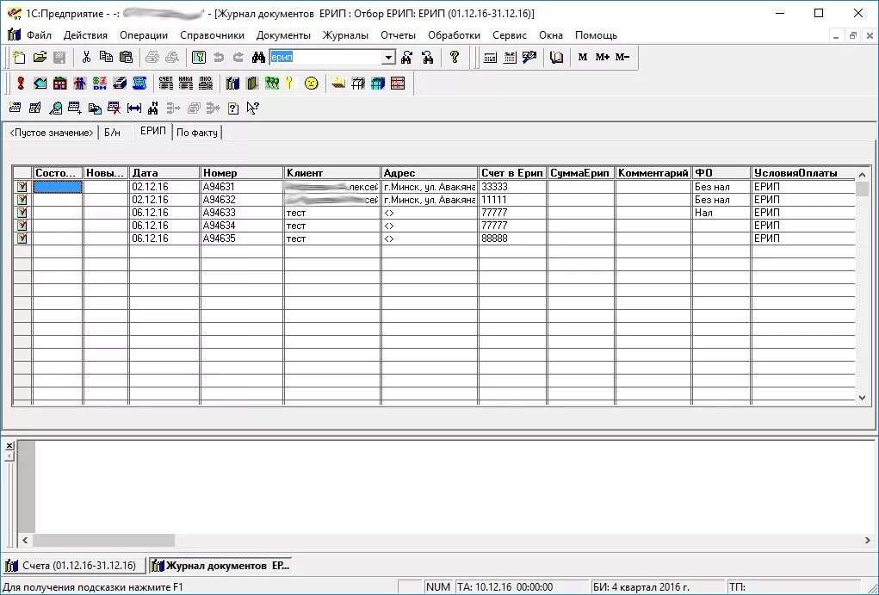Open the Операции menu
This screenshot has width=879, height=595.
coord(144,35)
